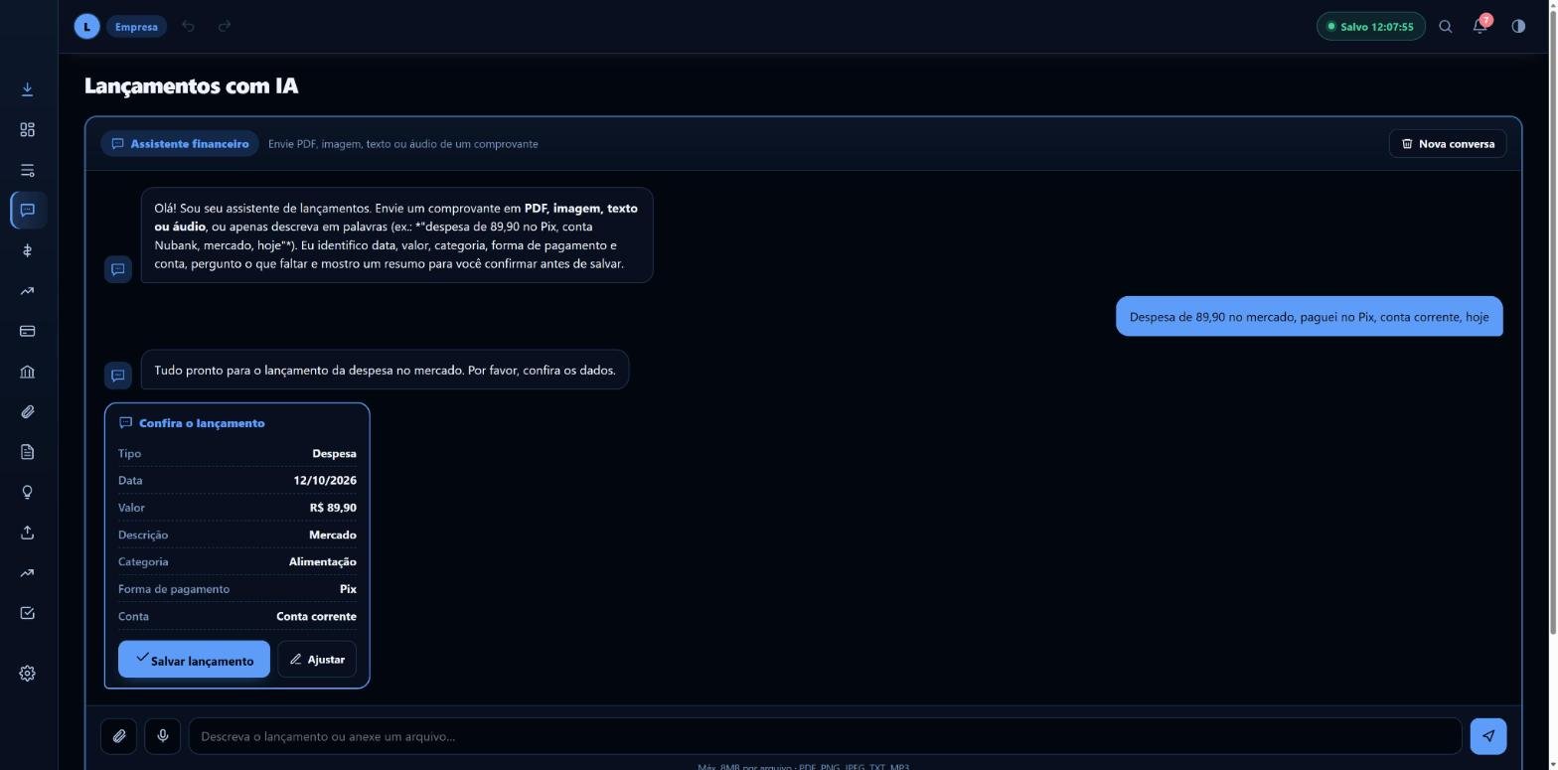Click the Ajustar button

click(317, 659)
